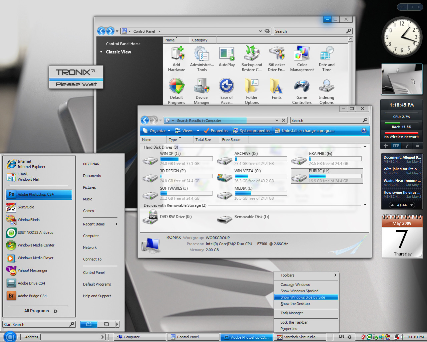Launch SkinStudio from the Start menu
This screenshot has height=342, width=427.
[x=39, y=207]
